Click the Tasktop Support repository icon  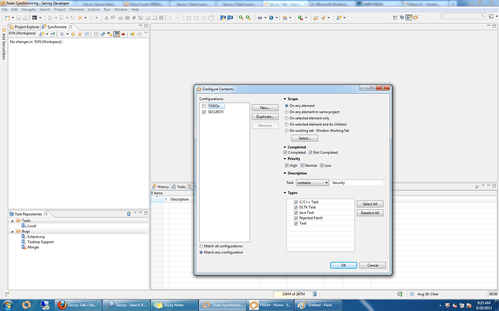(23, 241)
